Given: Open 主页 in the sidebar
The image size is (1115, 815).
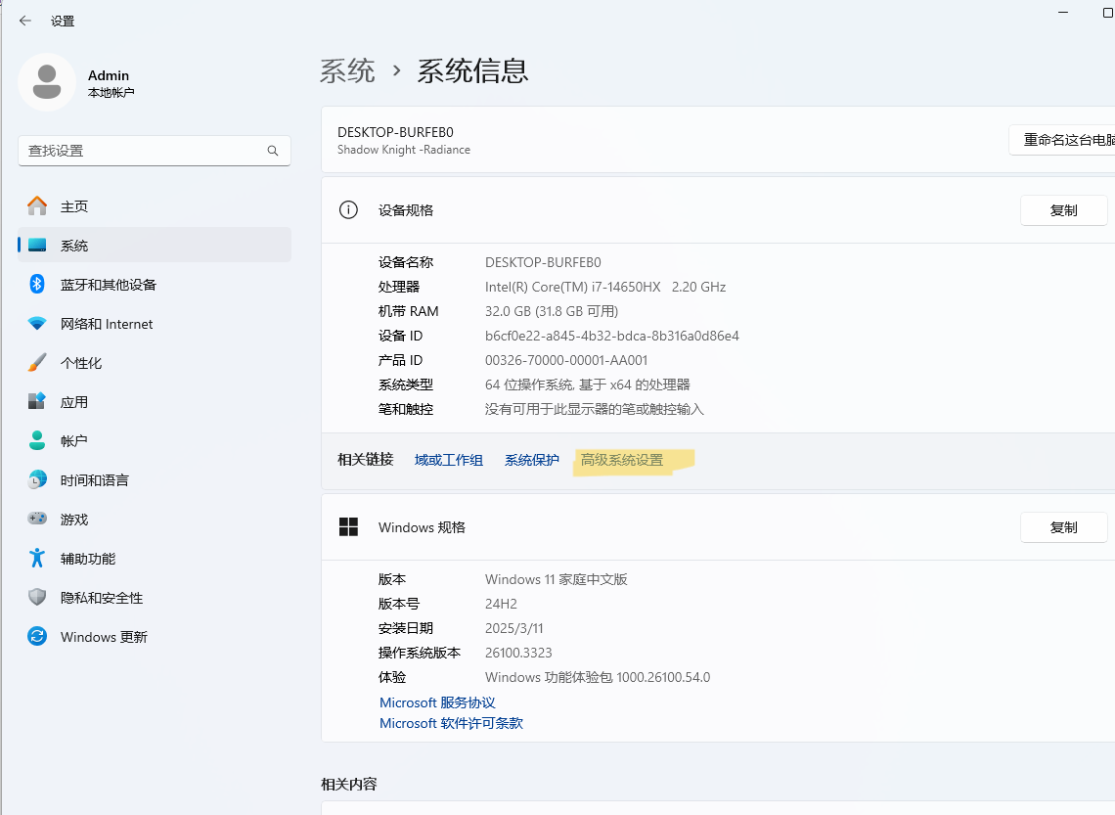Looking at the screenshot, I should pos(155,206).
